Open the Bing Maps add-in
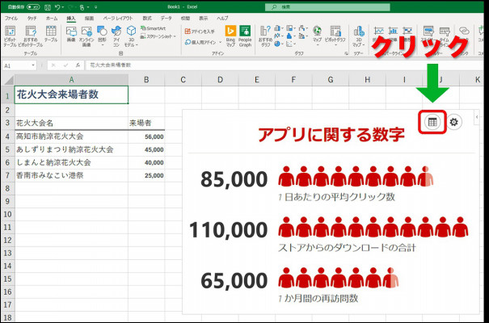 [x=230, y=33]
